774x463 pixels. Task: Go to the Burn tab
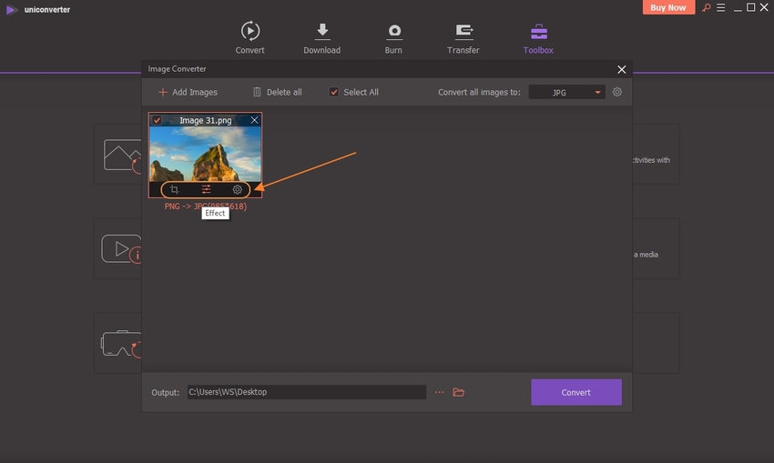point(394,38)
